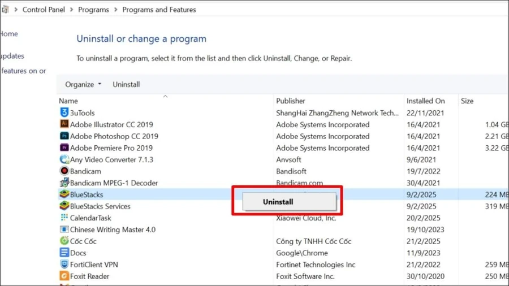
Task: Click Programs and Features breadcrumb
Action: pos(159,10)
